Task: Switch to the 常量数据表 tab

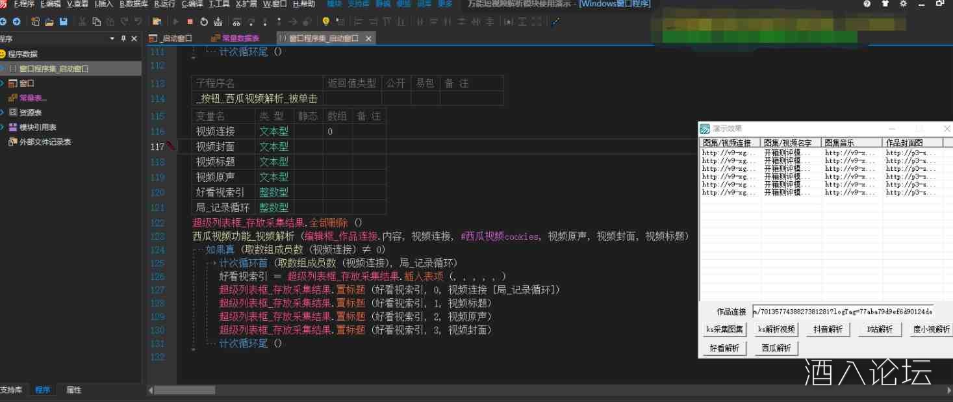Action: point(240,38)
